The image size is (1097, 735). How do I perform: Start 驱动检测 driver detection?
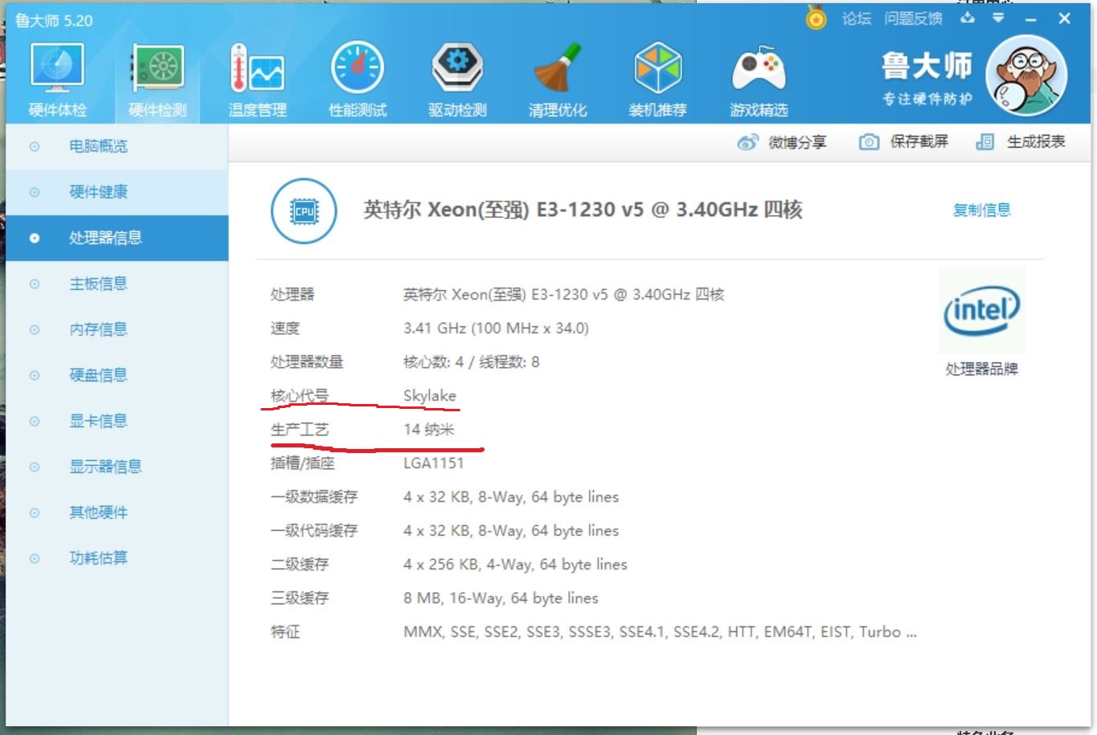[457, 76]
